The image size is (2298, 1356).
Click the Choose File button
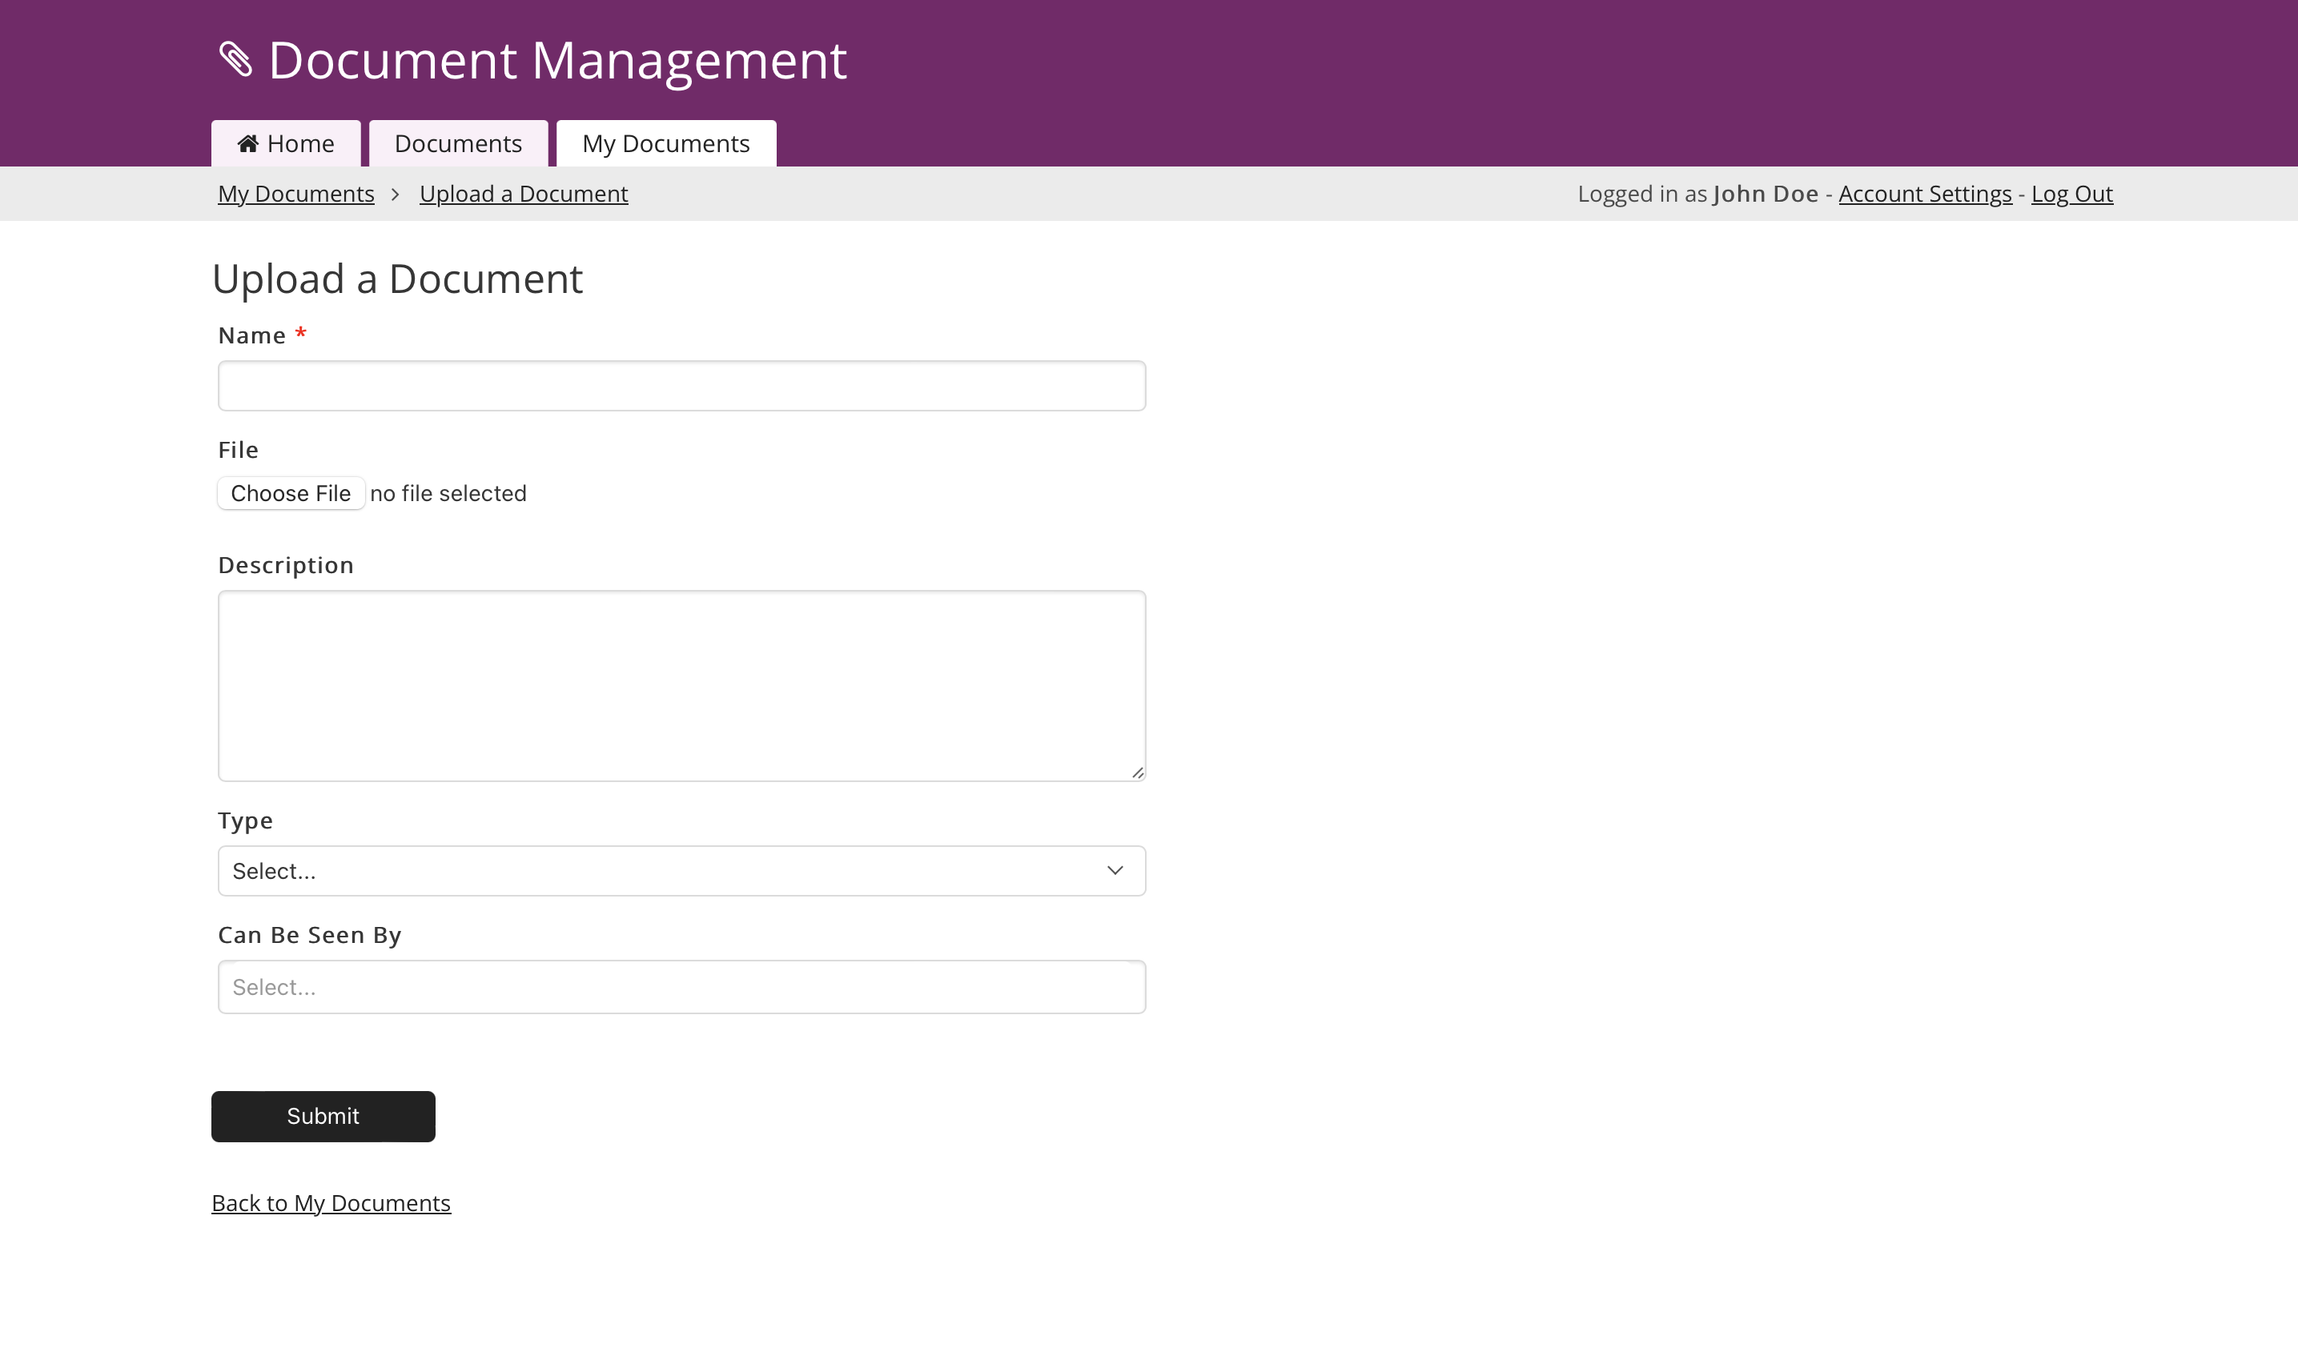(291, 493)
